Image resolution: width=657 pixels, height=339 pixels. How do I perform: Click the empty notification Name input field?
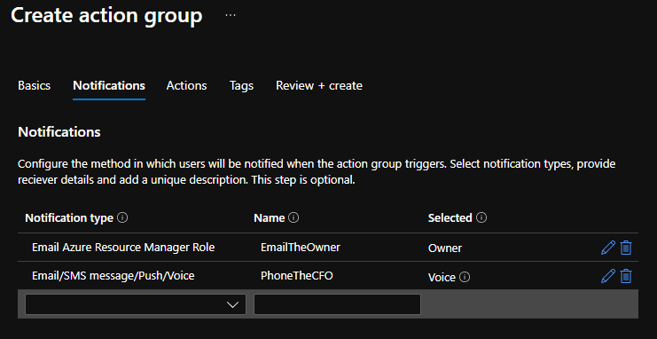[337, 304]
